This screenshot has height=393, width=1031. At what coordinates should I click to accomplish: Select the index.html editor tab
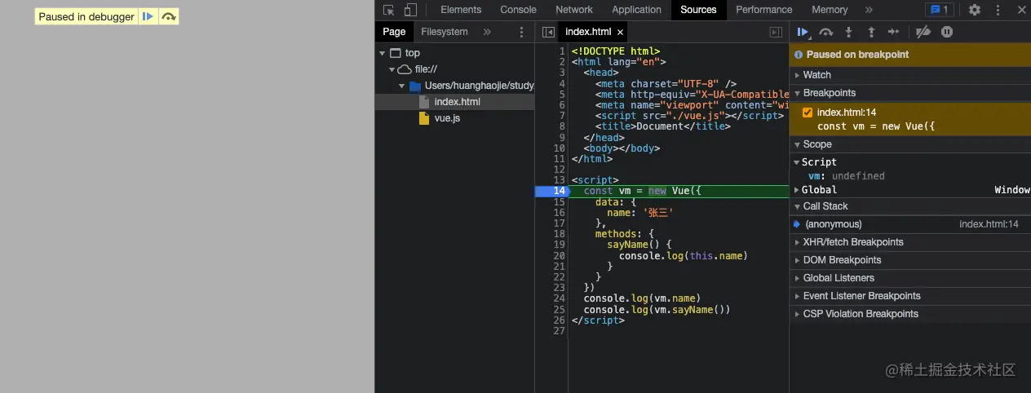click(587, 32)
